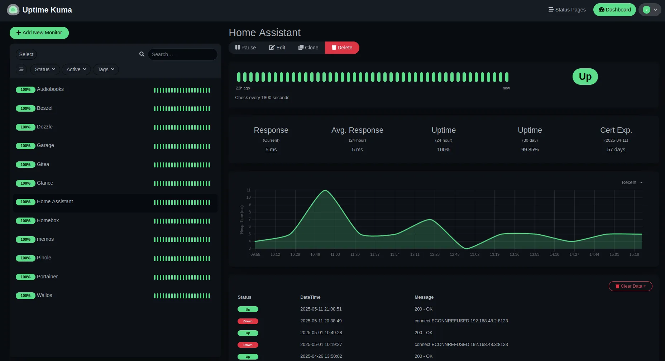
Task: Click the Down badge dated 2025-05-01
Action: pyautogui.click(x=248, y=345)
